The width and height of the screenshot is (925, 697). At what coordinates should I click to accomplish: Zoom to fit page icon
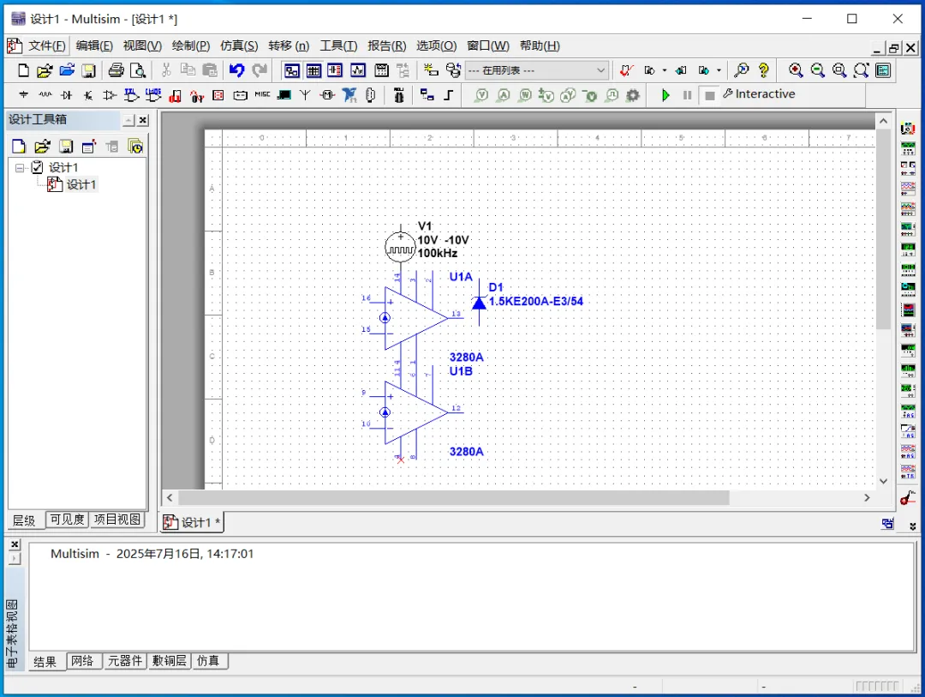(x=861, y=70)
